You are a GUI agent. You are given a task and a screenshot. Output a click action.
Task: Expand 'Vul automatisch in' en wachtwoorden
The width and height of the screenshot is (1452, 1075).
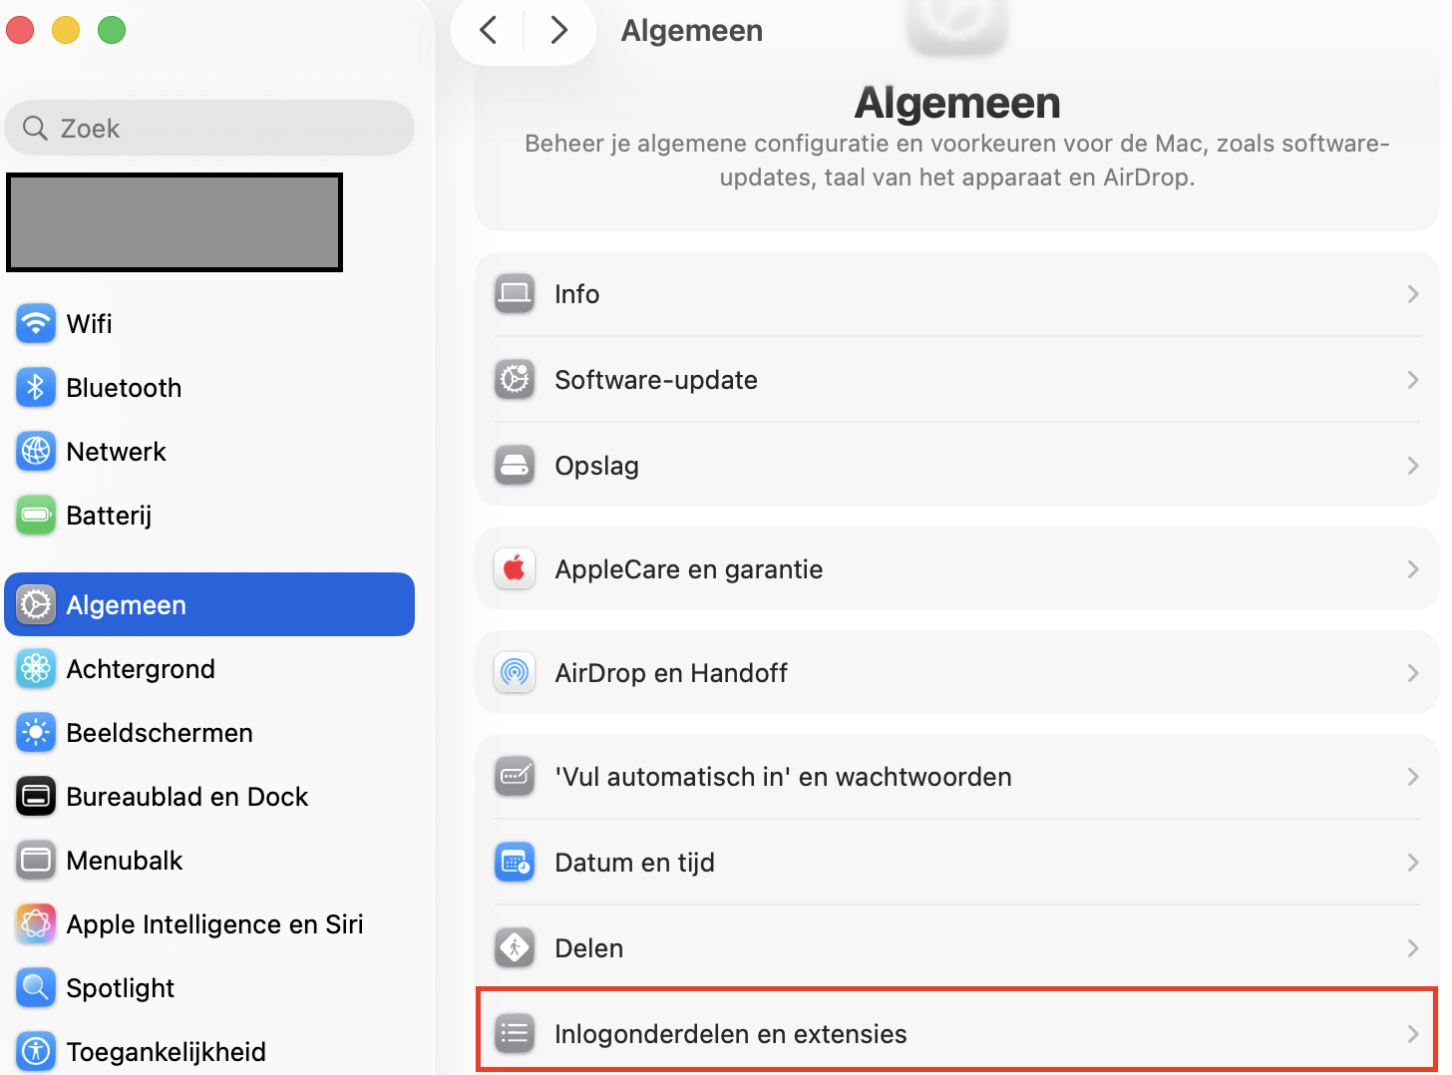pyautogui.click(x=1412, y=776)
